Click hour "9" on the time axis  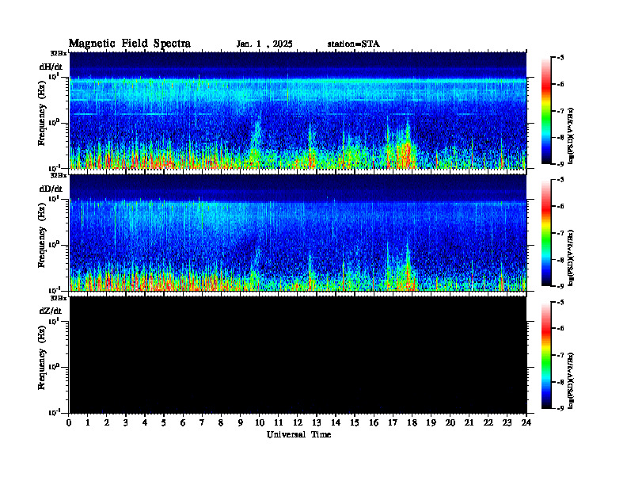[240, 423]
